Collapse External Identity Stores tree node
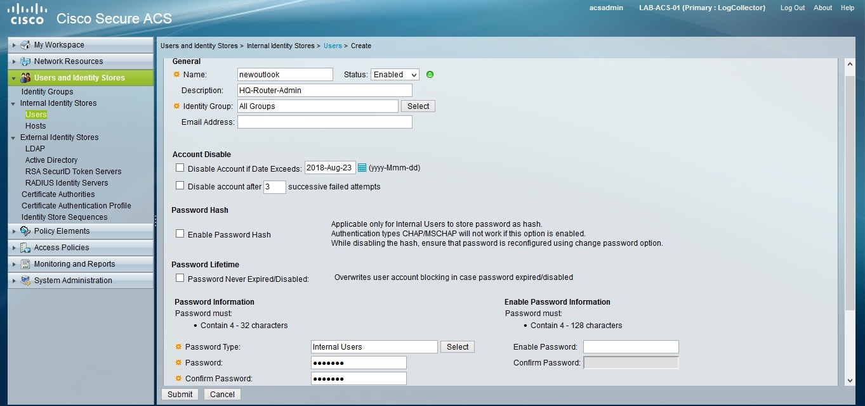 click(x=14, y=137)
